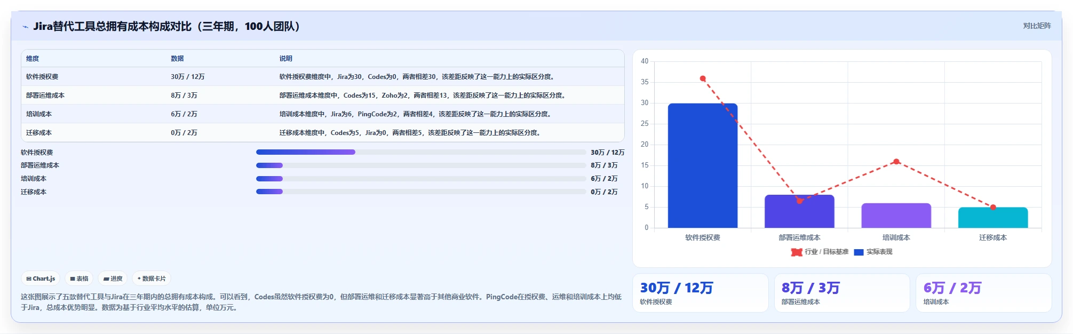
Task: Click the description starting 迁移成本维度中
Action: [411, 133]
